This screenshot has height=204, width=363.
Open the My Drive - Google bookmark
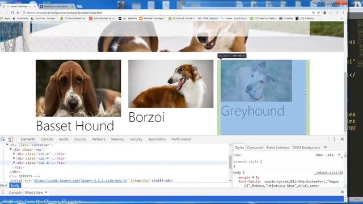43,18
